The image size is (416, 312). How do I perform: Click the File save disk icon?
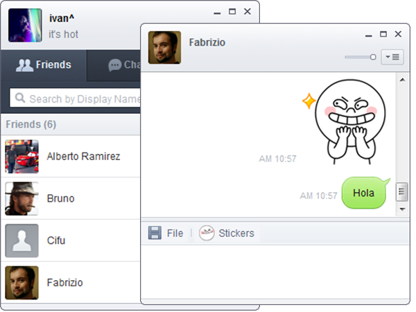point(154,233)
